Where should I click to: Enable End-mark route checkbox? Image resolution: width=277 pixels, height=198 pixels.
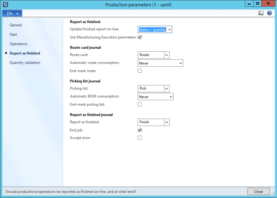140,71
